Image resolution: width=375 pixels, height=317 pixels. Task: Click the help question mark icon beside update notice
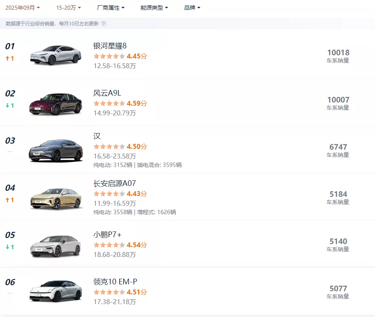[104, 24]
